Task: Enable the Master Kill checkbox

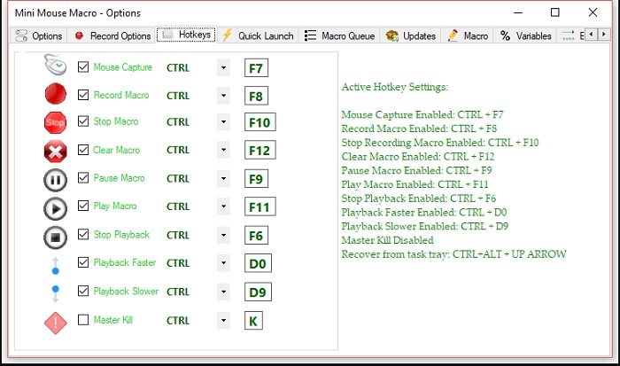Action: pyautogui.click(x=83, y=320)
